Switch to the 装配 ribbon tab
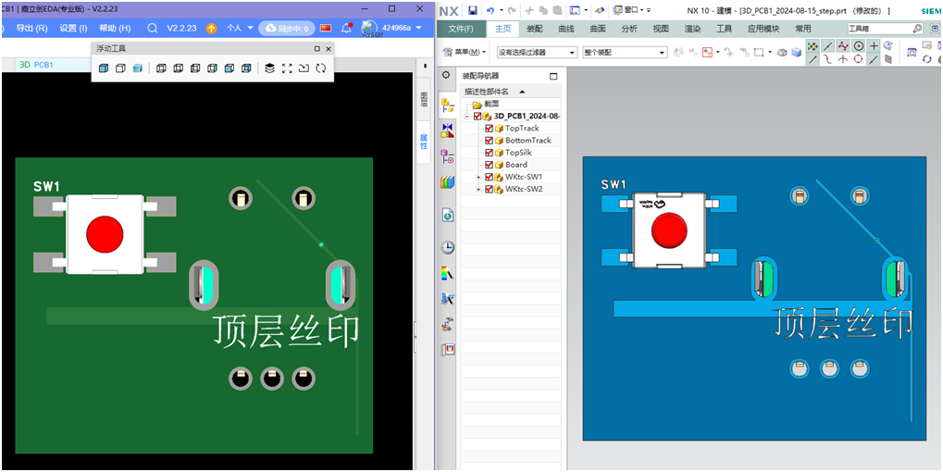Image resolution: width=943 pixels, height=472 pixels. [x=535, y=29]
